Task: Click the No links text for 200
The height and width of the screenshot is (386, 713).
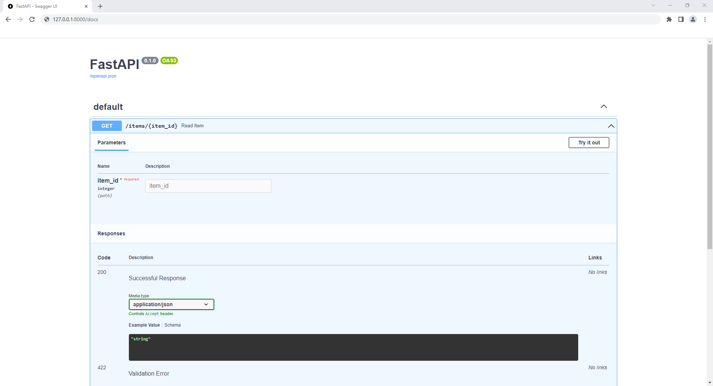Action: click(x=598, y=272)
